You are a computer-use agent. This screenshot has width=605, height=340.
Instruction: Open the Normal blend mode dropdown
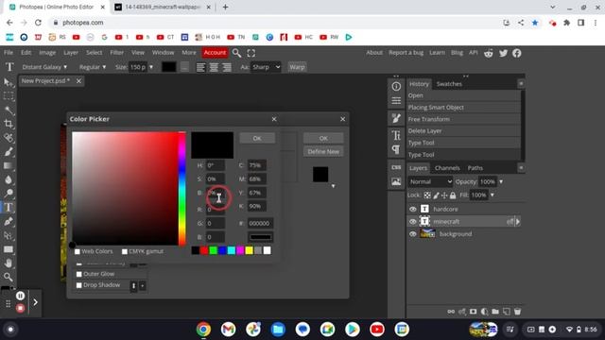coord(430,181)
